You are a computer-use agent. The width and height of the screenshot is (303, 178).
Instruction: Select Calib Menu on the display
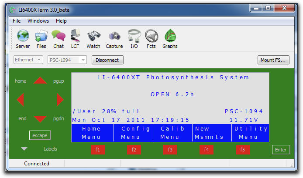point(172,133)
